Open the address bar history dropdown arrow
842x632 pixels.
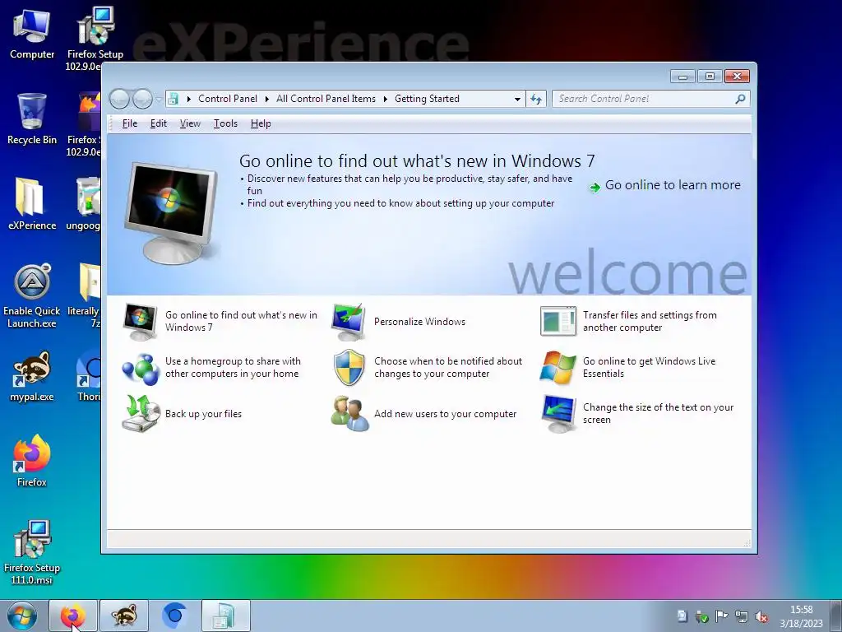[517, 99]
